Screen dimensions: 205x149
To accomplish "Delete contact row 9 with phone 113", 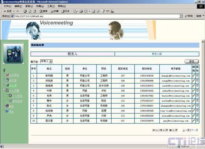I will pos(197,116).
